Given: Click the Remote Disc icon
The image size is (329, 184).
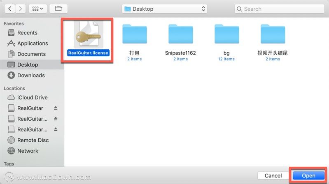Looking at the screenshot, I should click(x=11, y=140).
